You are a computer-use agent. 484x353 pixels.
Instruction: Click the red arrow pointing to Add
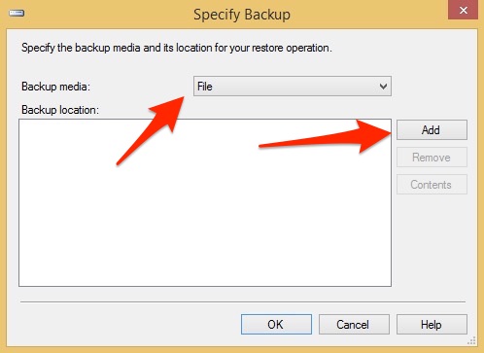pyautogui.click(x=325, y=136)
